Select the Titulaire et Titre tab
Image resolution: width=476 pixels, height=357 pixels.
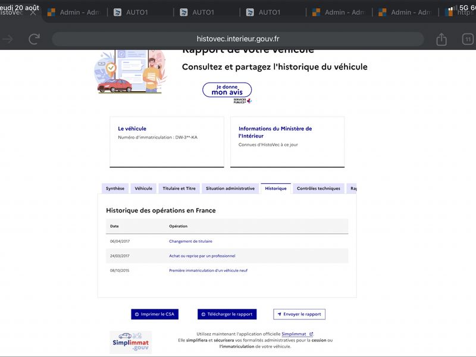[x=179, y=189]
